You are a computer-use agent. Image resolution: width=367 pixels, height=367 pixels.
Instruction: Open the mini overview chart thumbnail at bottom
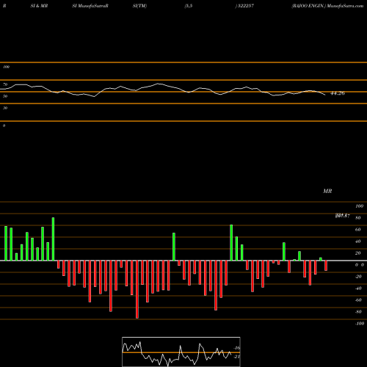[x=181, y=352]
